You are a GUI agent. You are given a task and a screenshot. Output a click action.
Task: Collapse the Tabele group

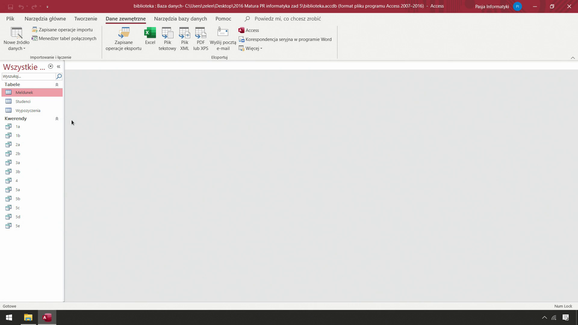(57, 85)
